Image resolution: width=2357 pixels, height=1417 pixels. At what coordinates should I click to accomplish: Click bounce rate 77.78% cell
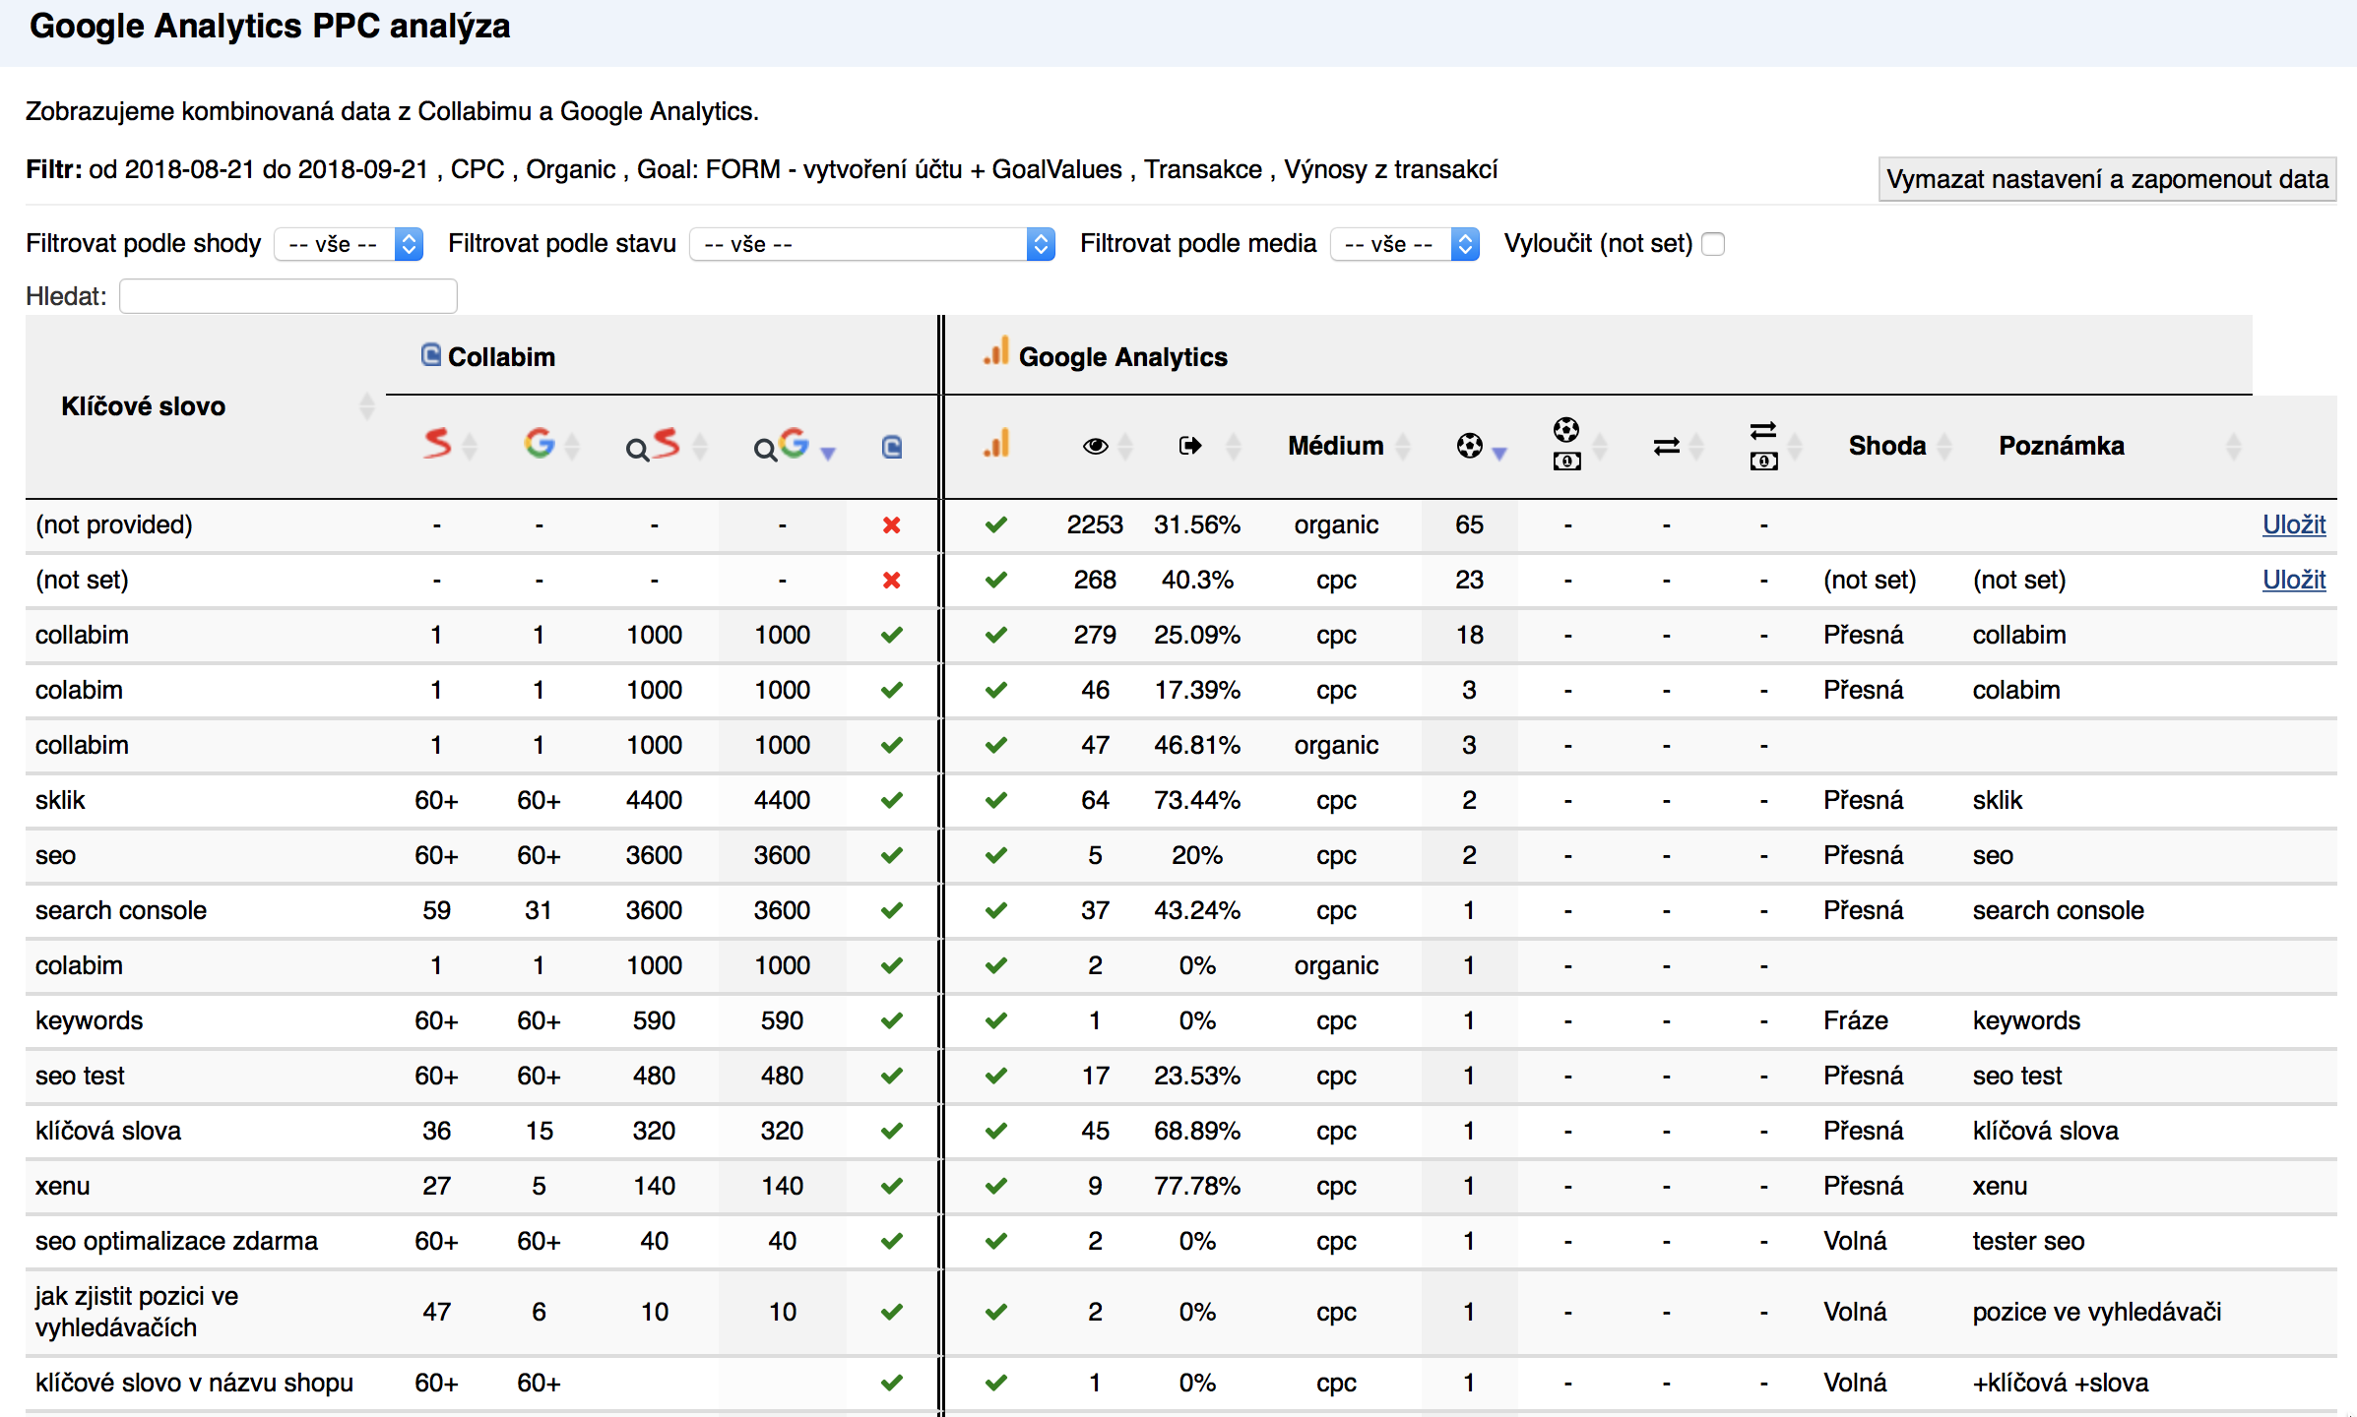pyautogui.click(x=1197, y=1187)
